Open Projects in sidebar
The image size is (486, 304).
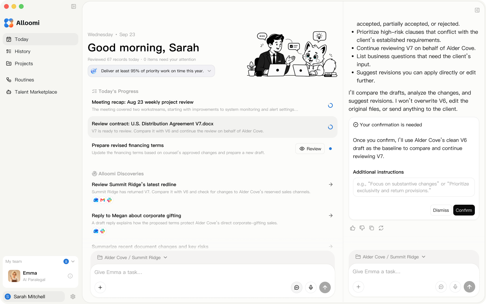40,64
